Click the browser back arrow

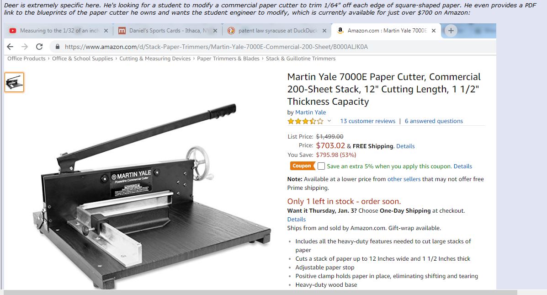[10, 47]
